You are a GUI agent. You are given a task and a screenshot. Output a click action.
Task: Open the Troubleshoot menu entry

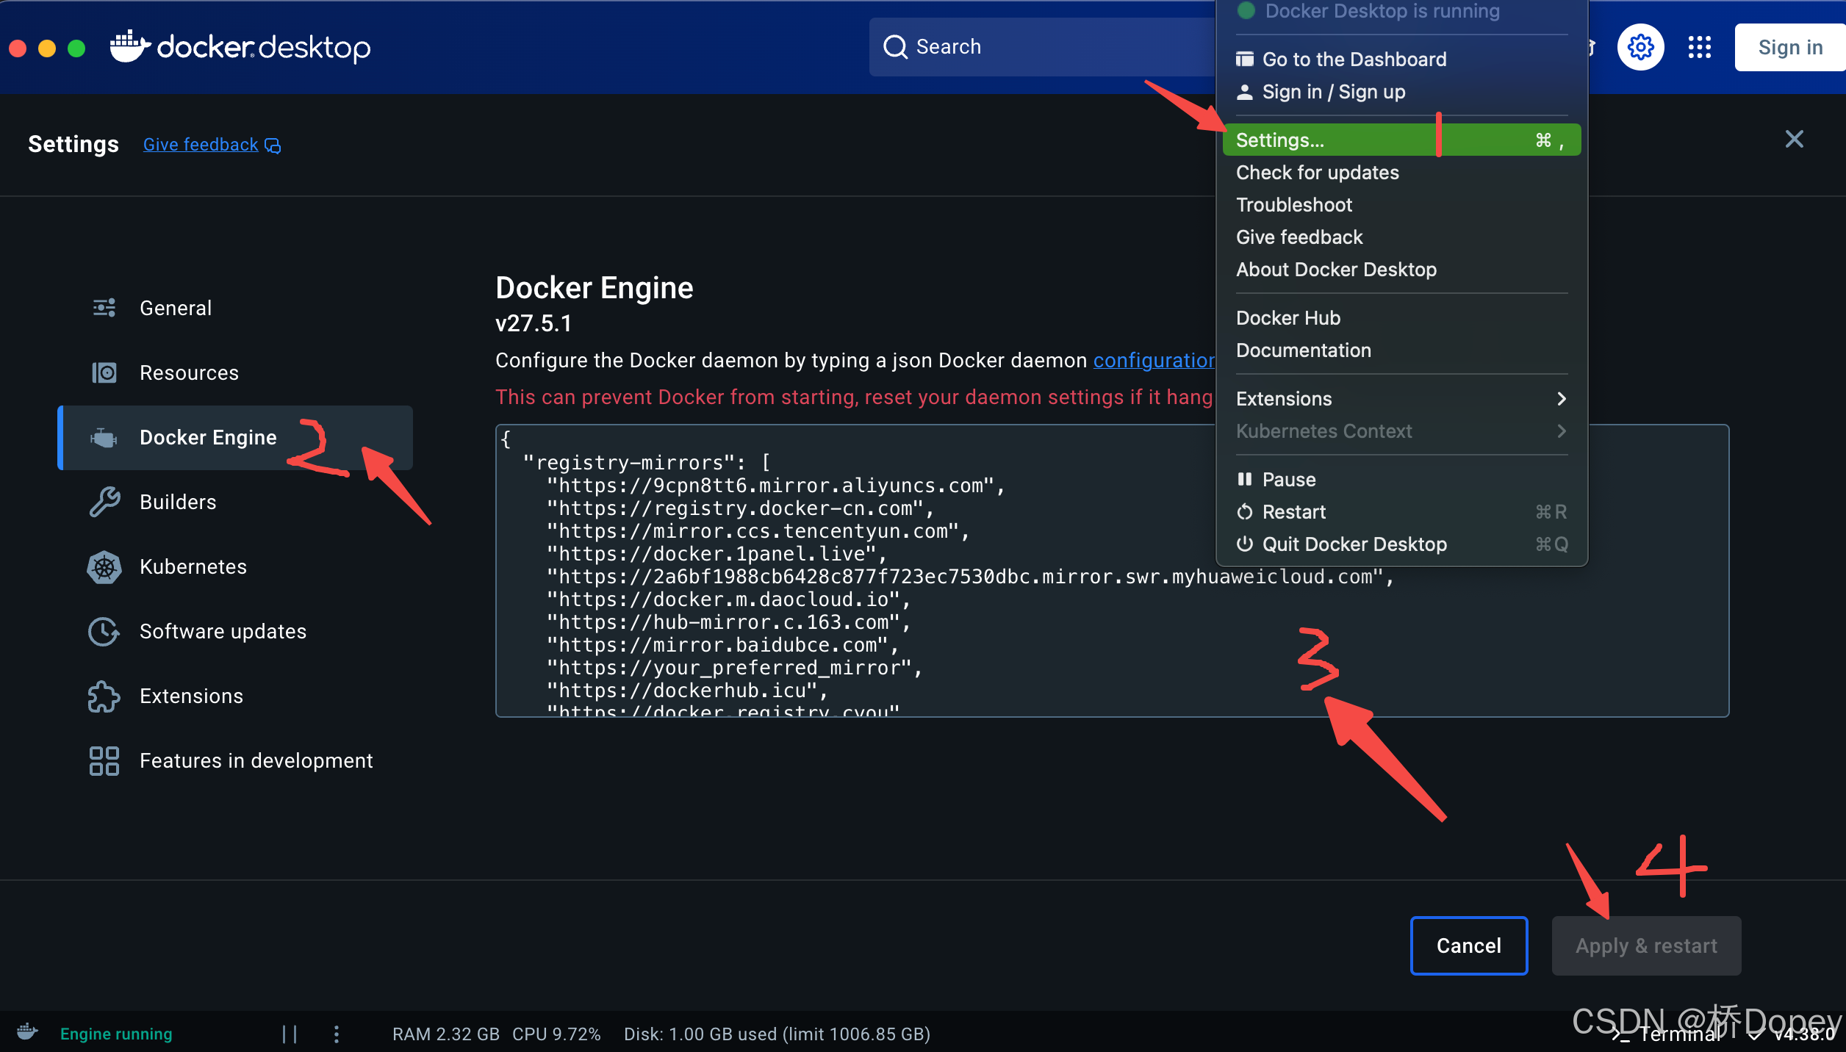pyautogui.click(x=1294, y=204)
